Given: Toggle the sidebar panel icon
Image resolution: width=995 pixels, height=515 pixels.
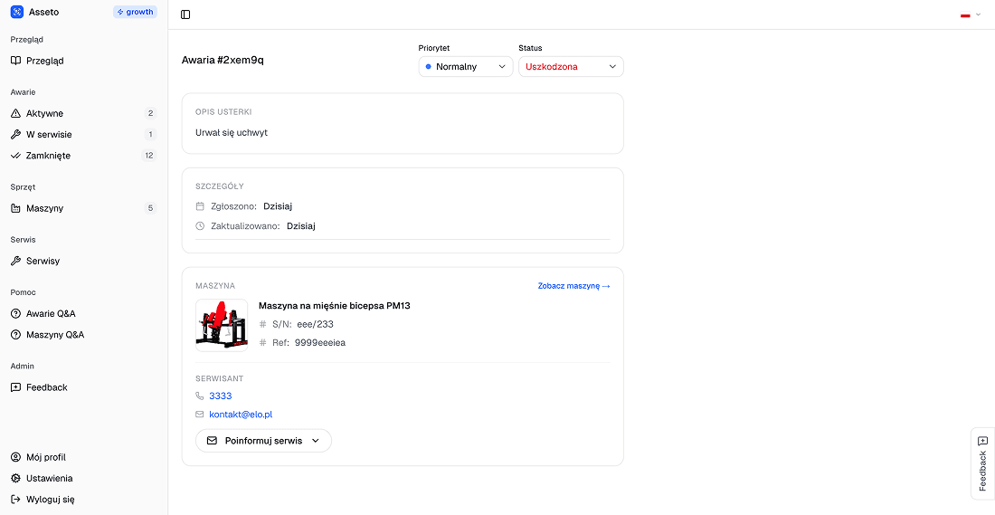Looking at the screenshot, I should pyautogui.click(x=185, y=14).
